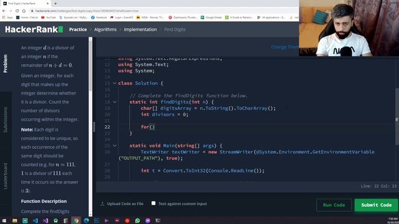
Task: Click the Upload Code as File link
Action: [125, 203]
